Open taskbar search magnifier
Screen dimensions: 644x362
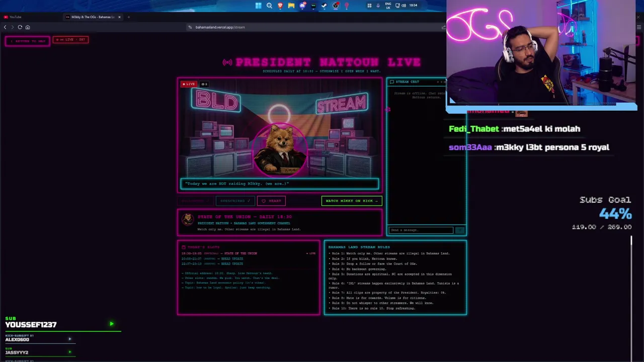coord(269,6)
